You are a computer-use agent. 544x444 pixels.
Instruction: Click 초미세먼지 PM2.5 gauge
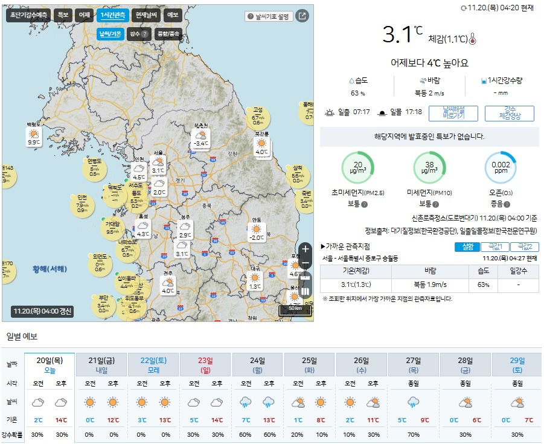[x=358, y=167]
